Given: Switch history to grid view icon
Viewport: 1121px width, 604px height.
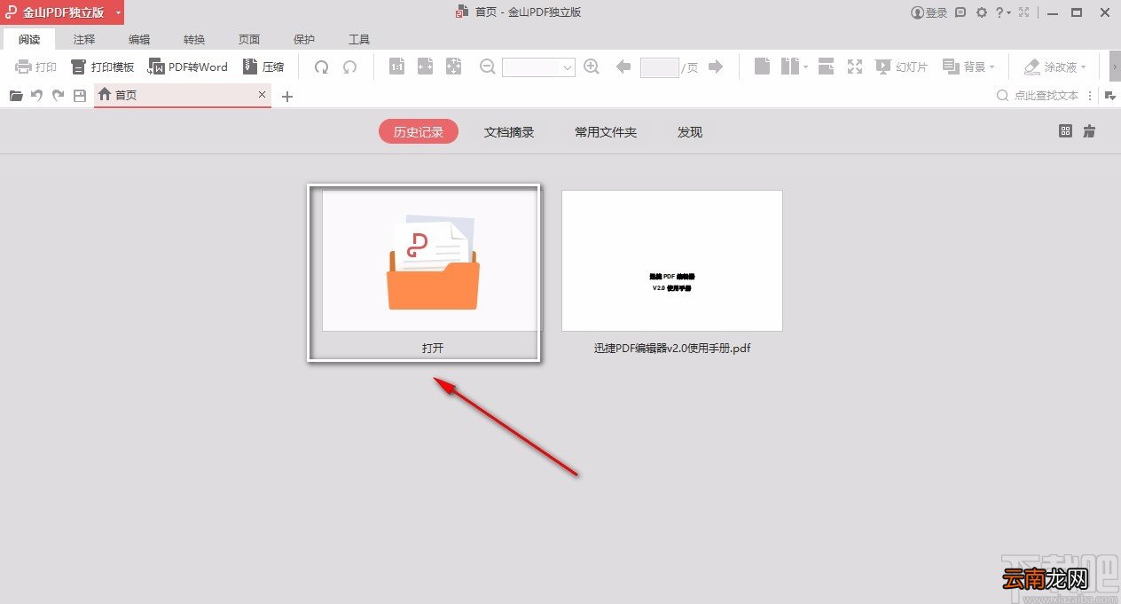Looking at the screenshot, I should [1066, 131].
